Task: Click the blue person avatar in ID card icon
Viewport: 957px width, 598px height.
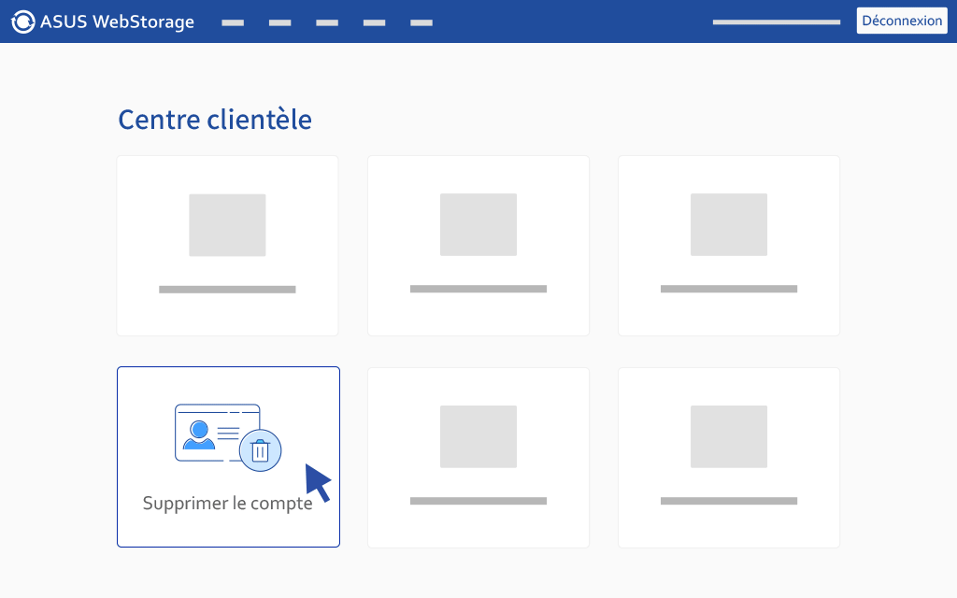Action: (x=199, y=434)
